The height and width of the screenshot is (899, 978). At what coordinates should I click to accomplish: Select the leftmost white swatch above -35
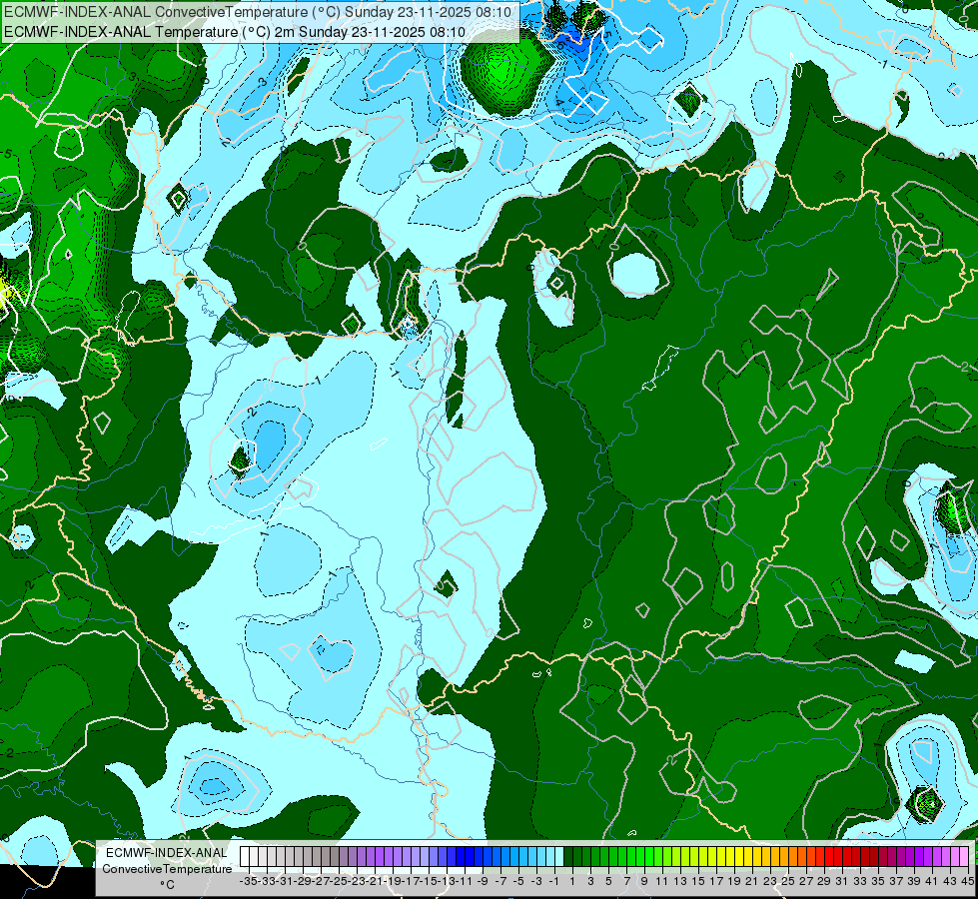245,857
